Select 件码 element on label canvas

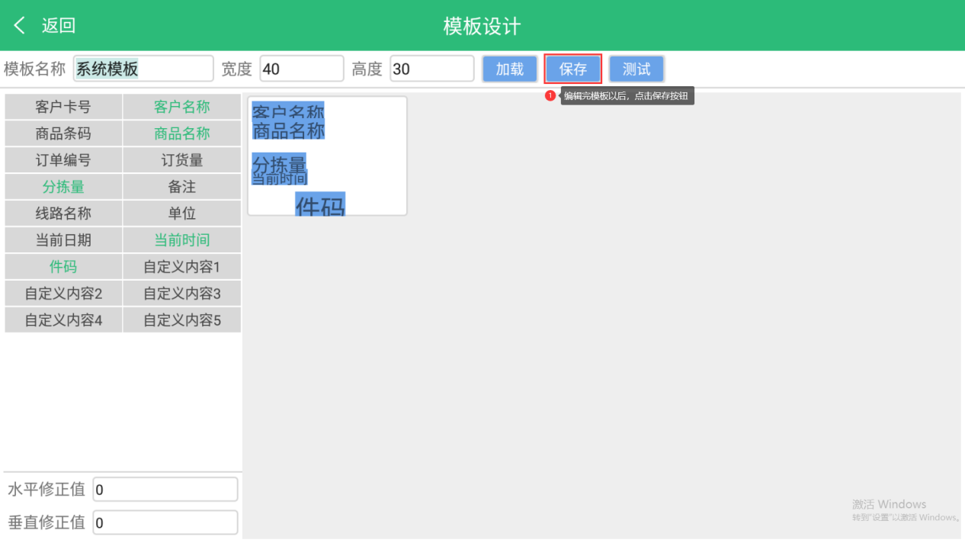click(x=320, y=204)
